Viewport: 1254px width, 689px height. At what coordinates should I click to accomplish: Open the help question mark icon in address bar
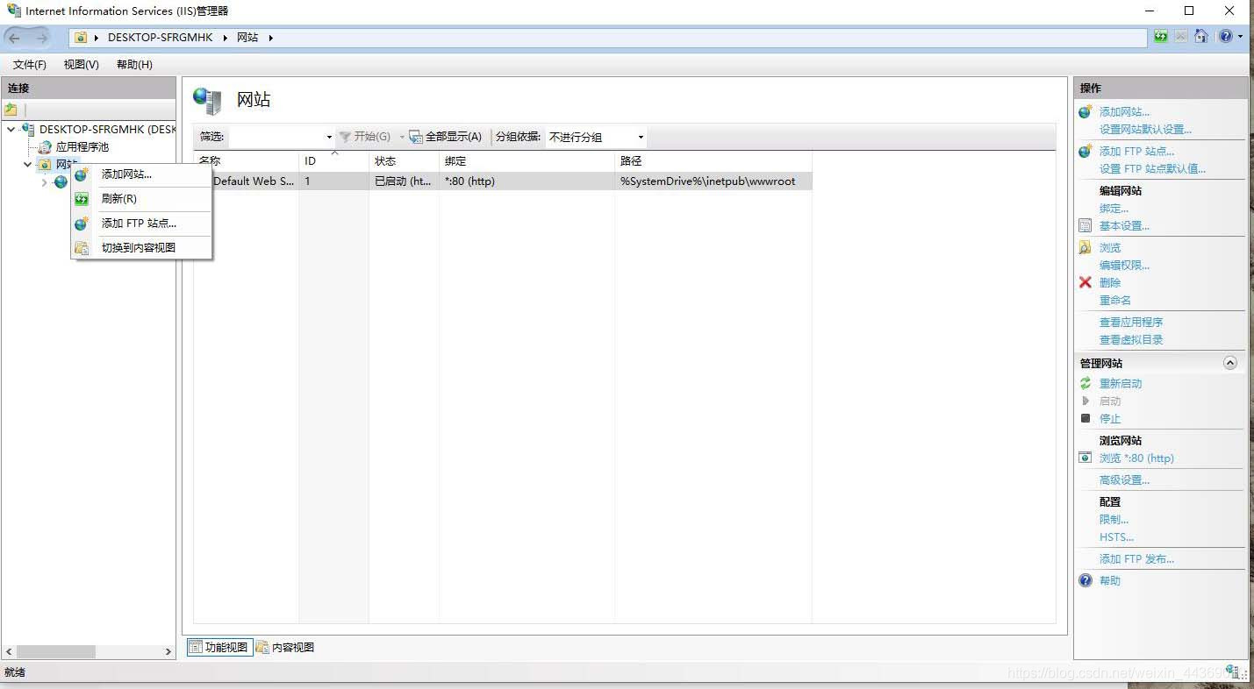click(1225, 37)
